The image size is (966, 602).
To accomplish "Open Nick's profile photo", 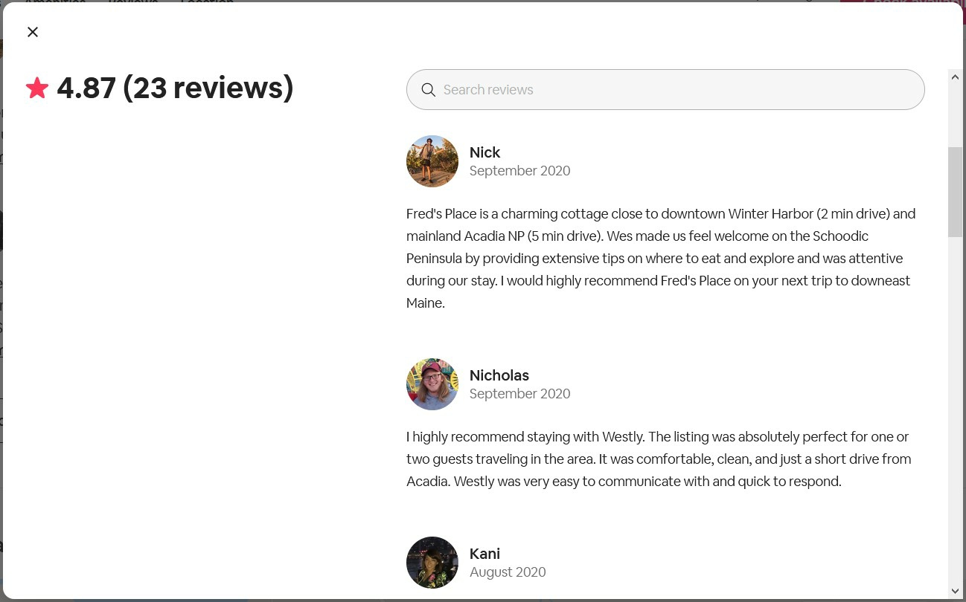I will click(432, 161).
